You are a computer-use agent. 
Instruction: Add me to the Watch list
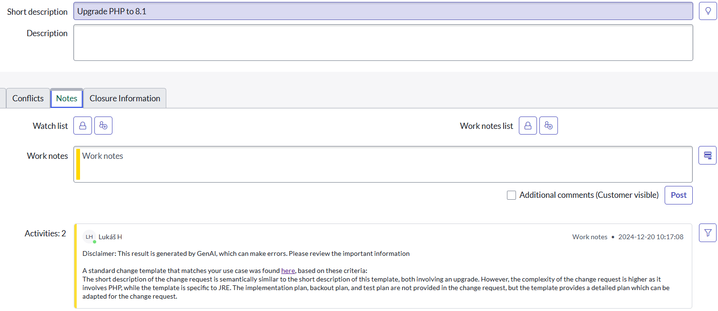(103, 126)
